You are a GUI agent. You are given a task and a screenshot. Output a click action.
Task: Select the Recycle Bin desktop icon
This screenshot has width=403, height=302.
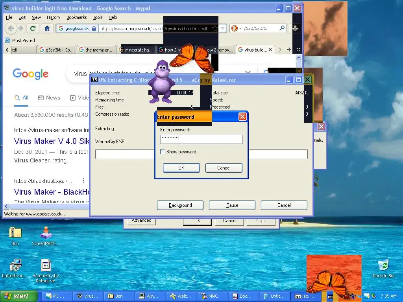tap(383, 268)
